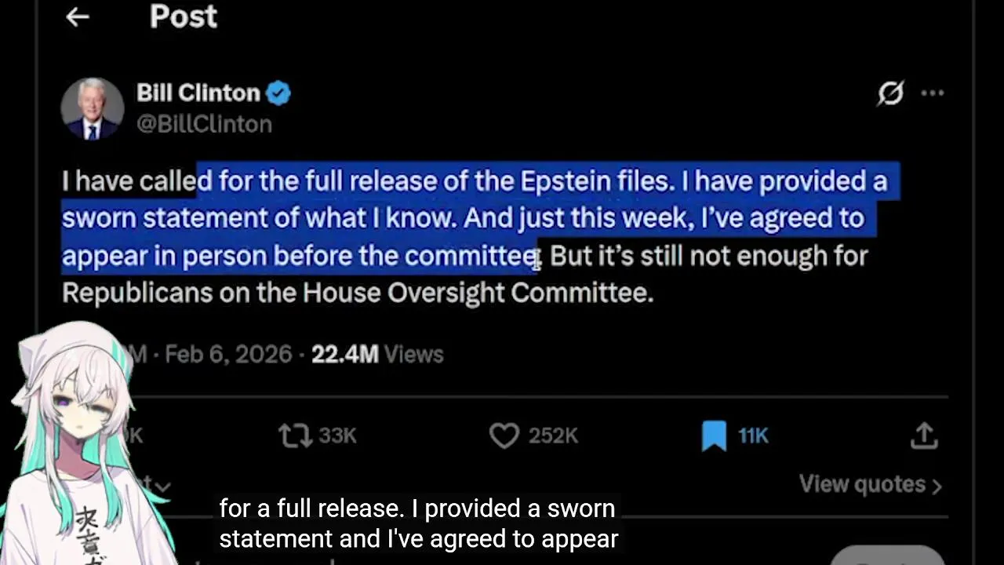The width and height of the screenshot is (1004, 565).
Task: Click the repost arrows icon
Action: [295, 436]
